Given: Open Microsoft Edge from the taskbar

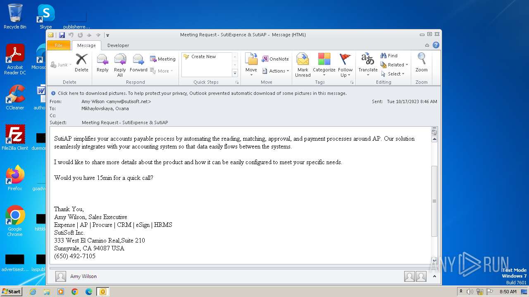Looking at the screenshot, I should 89,292.
